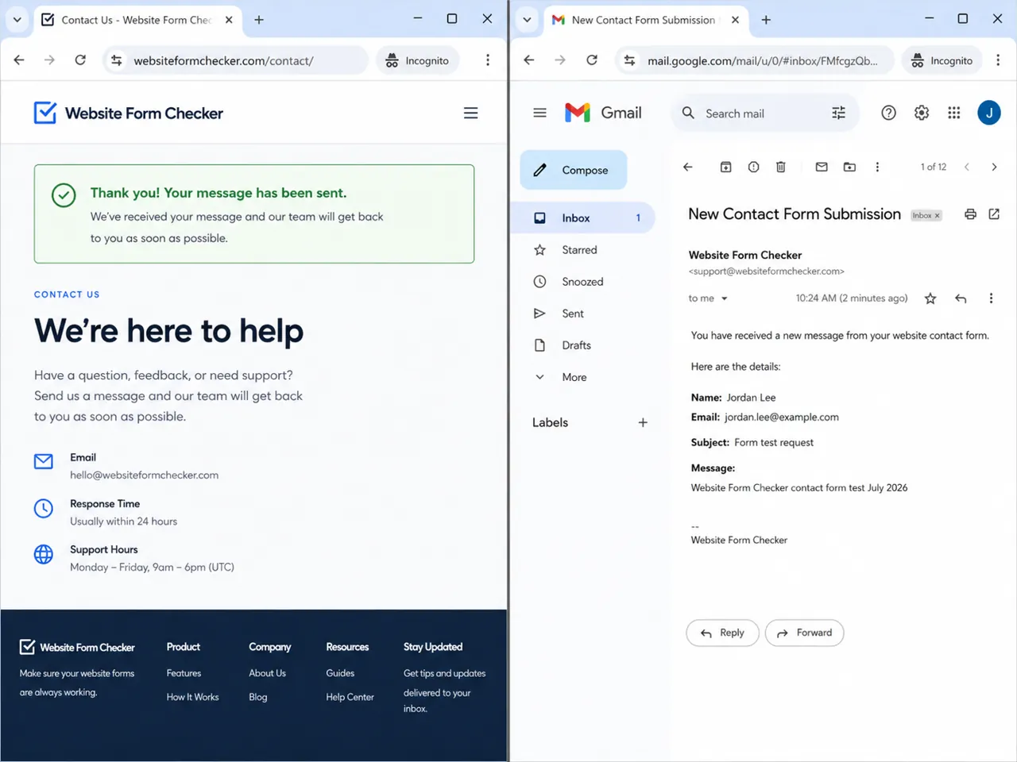Open more actions in email toolbar
Viewport: 1017px width, 762px height.
[877, 167]
